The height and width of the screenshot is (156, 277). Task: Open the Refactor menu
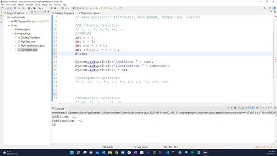[21, 5]
